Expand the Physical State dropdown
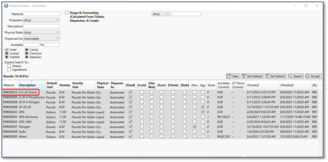The width and height of the screenshot is (328, 162). coord(41,32)
